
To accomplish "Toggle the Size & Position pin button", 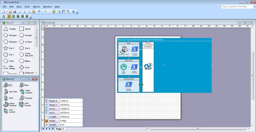I will click(x=46, y=121).
